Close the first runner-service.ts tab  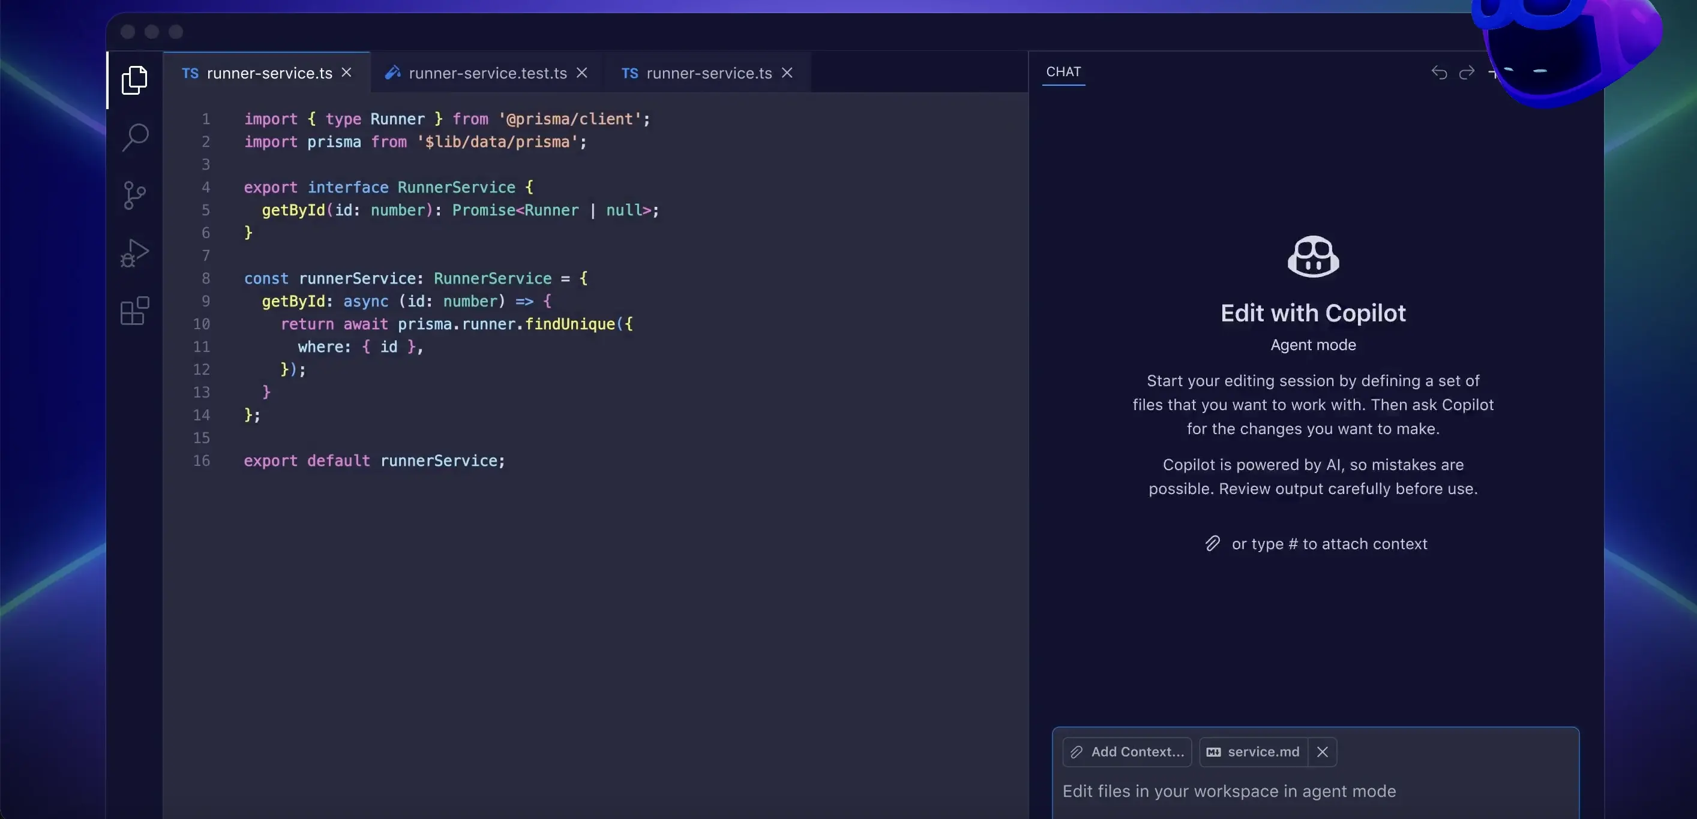click(346, 73)
